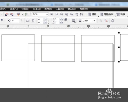Viewport: 128px width, 102px height.
Task: Click the horizontal ruler at mark 100
Action: click(68, 26)
